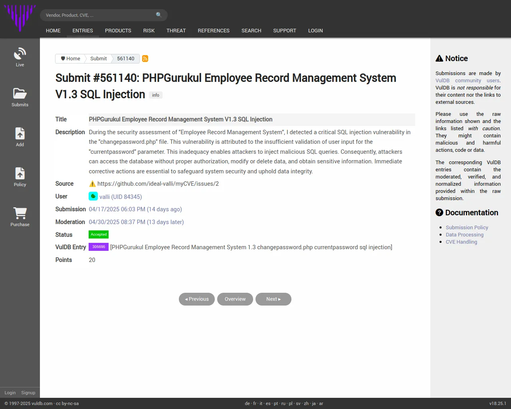Click the v18.25.1 version text
Viewport: 511px width, 409px height.
coord(497,403)
